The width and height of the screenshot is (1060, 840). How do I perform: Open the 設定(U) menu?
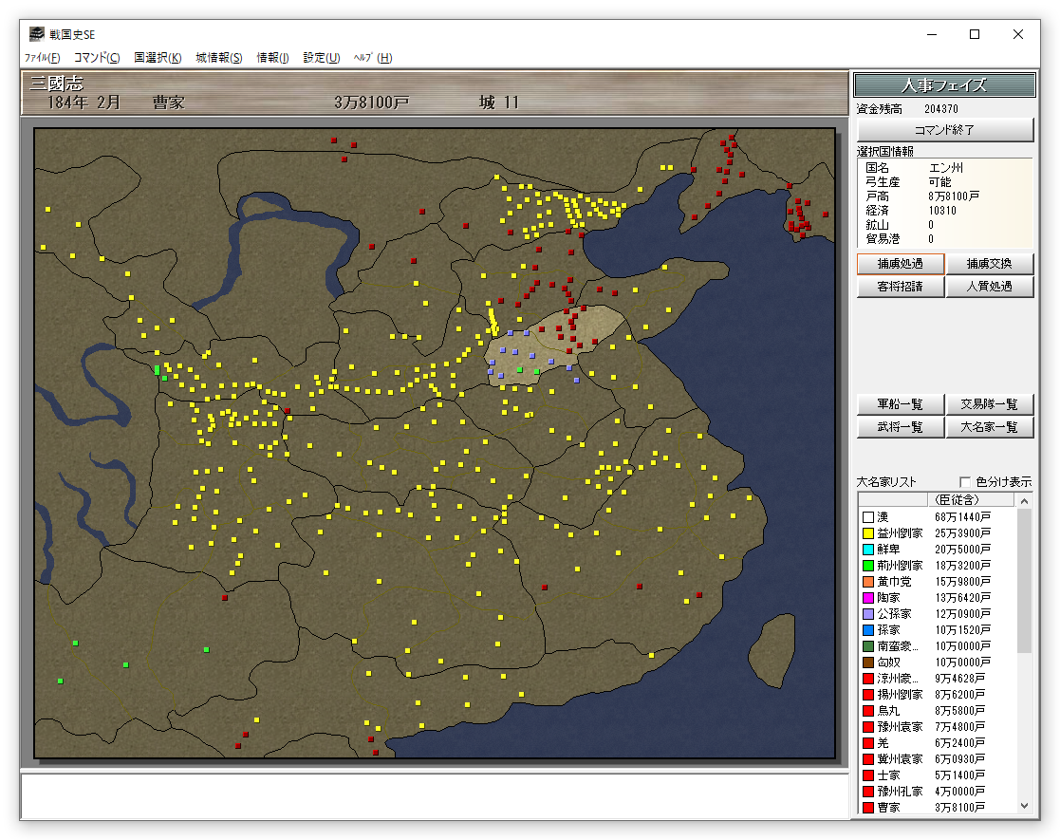(322, 58)
